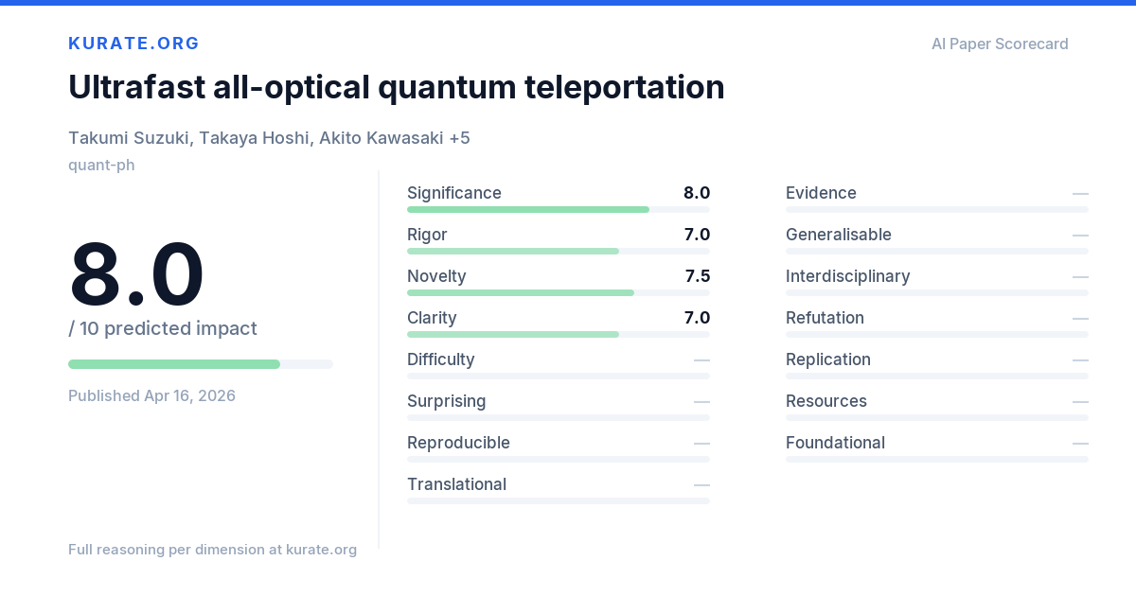Click the predicted impact progress bar
Screen dimensions: 1136x596
tap(201, 364)
